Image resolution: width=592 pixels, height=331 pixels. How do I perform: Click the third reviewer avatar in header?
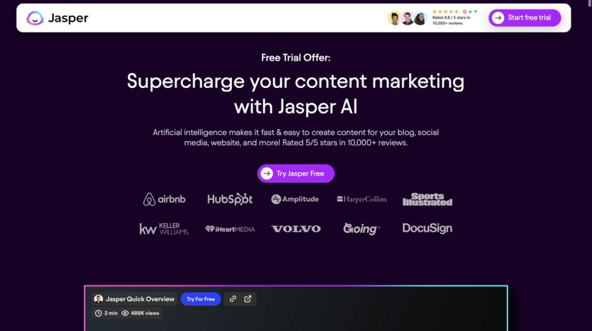point(420,18)
